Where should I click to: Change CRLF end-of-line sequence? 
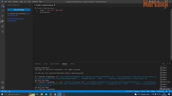coord(148,91)
